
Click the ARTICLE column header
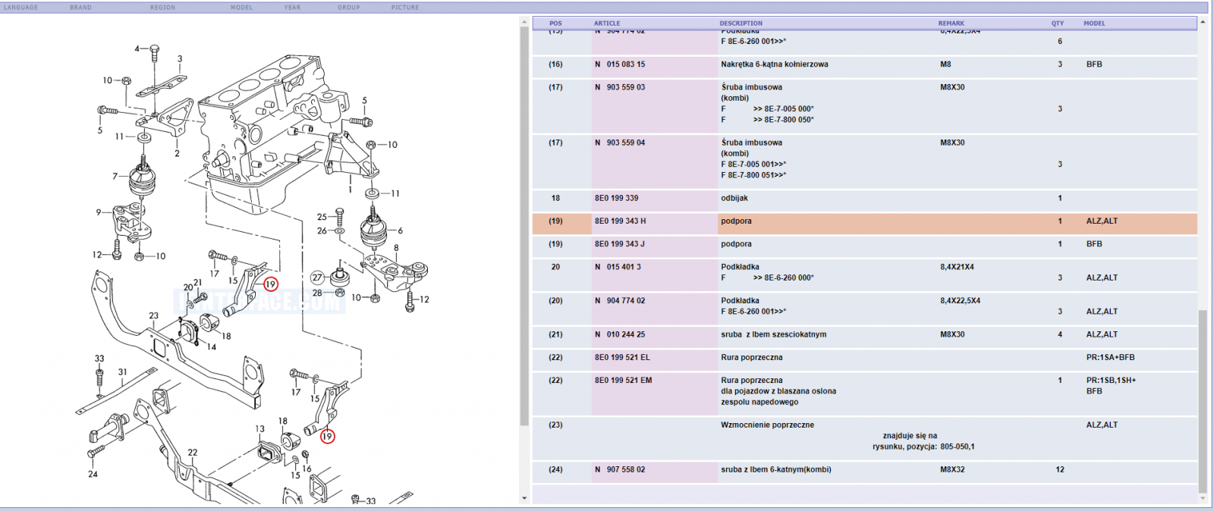[x=607, y=24]
